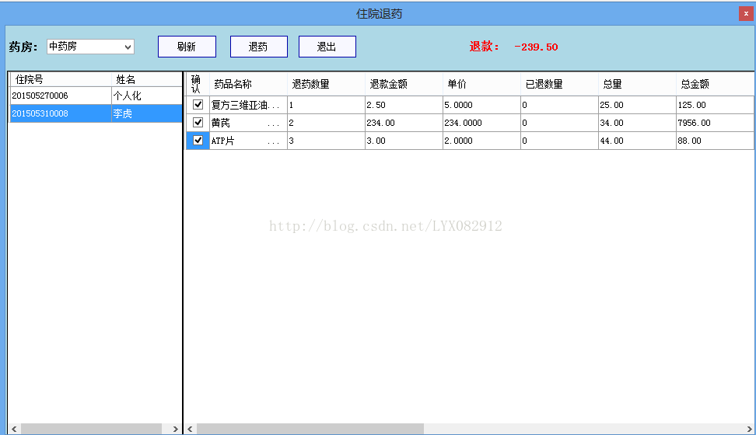The image size is (756, 435).
Task: Click total amount 125.00 cell
Action: point(715,105)
